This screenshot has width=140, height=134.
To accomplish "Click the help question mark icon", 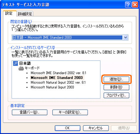I will click(128, 4).
